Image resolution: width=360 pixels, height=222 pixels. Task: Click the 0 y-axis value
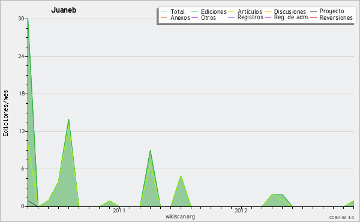(23, 206)
